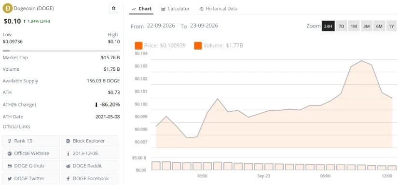
Task: Add Dogecoin to favorites with star icon
Action: tap(113, 8)
